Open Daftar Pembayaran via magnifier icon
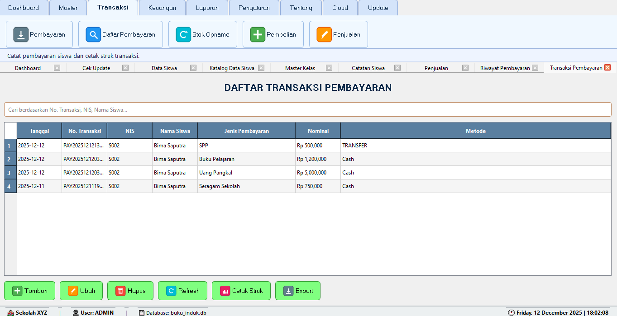Viewport: 617px width, 316px height. coord(93,34)
